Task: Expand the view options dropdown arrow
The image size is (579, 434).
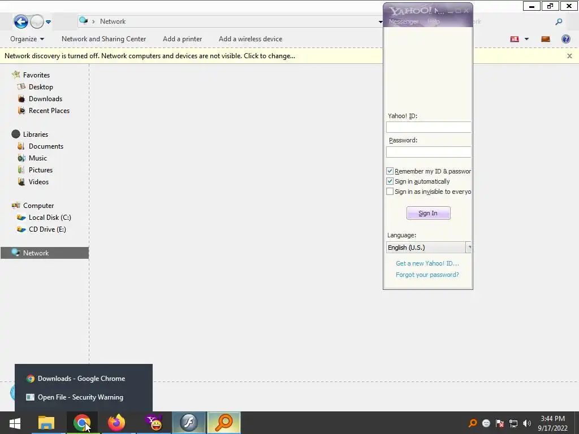Action: [526, 39]
